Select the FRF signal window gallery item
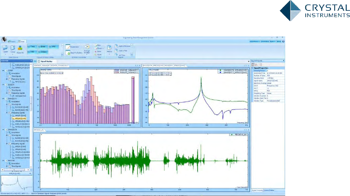350x196 pixels. 32,52
